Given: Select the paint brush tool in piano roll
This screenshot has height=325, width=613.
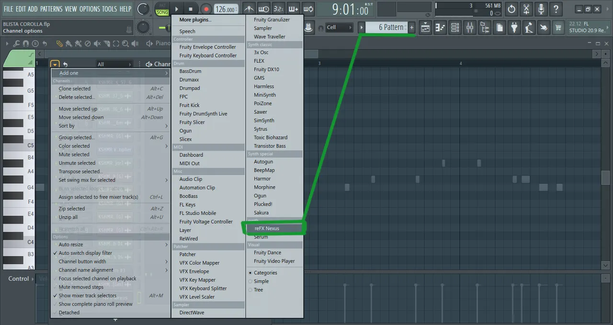Looking at the screenshot, I should [68, 43].
